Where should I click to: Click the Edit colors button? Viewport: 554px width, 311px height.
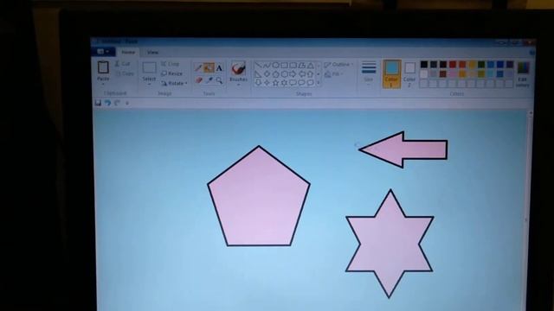[523, 75]
